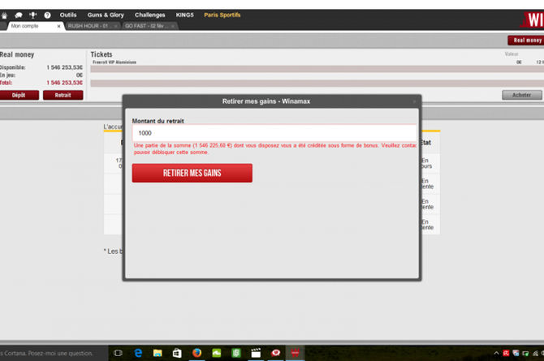Open green dollar app in taskbar
544x361 pixels.
(x=236, y=353)
